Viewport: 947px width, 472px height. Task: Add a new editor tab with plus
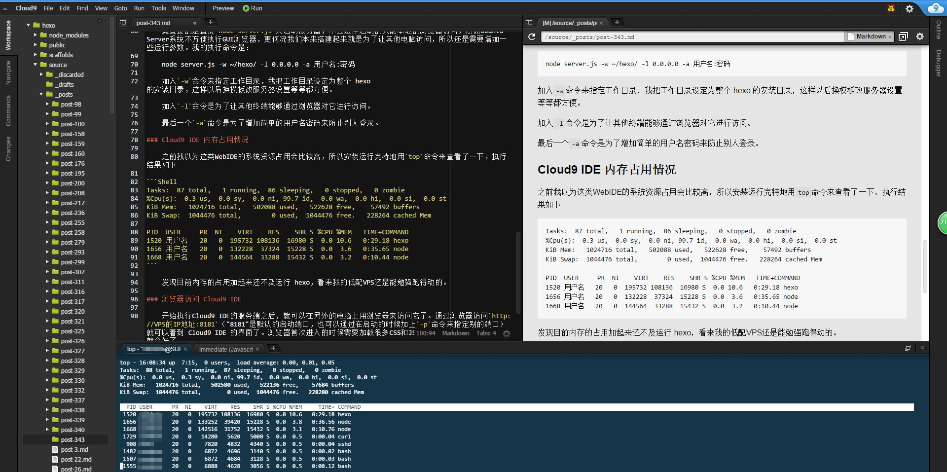click(x=211, y=22)
